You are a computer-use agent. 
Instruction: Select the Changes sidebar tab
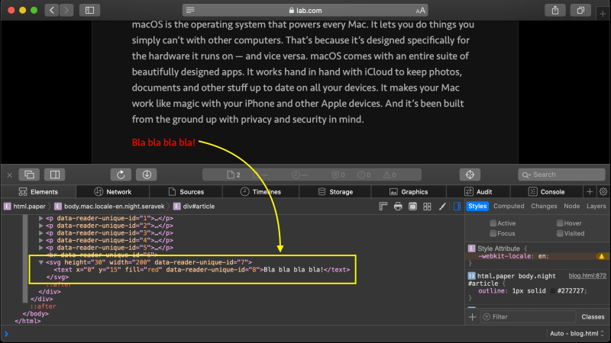[x=544, y=206]
